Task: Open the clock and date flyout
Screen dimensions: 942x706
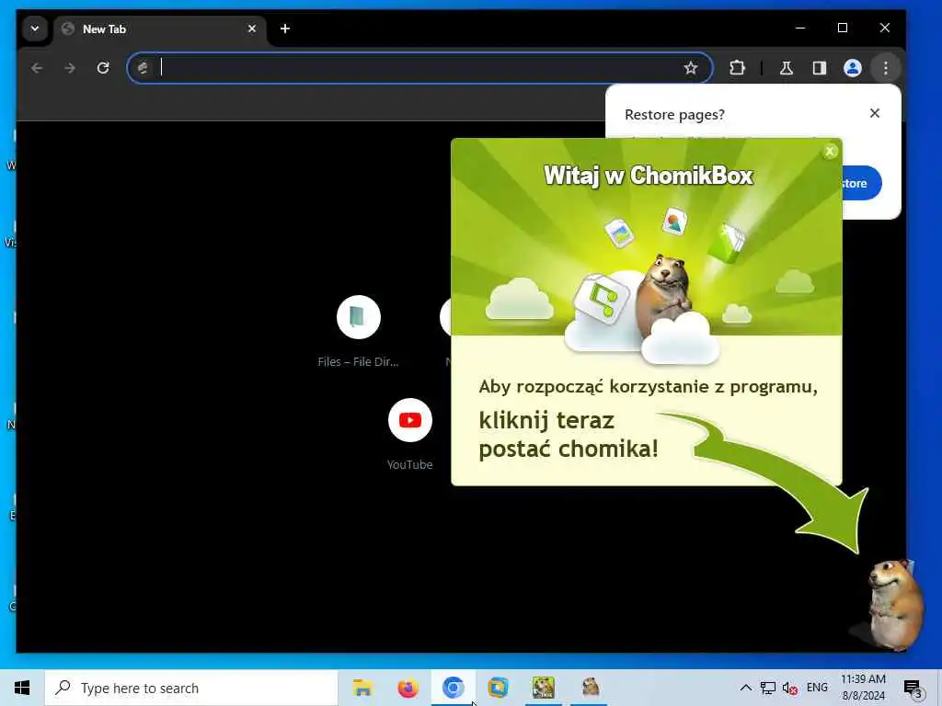Action: [863, 688]
